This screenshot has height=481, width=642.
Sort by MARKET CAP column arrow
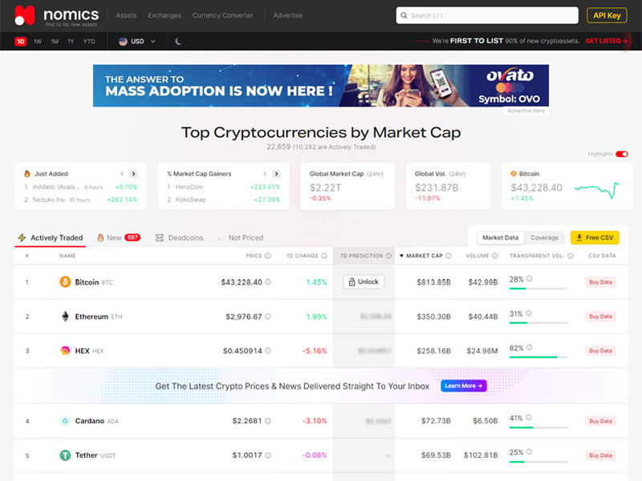click(402, 256)
